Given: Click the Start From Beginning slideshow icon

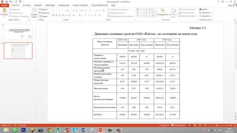Looking at the screenshot, I should 20,1.
